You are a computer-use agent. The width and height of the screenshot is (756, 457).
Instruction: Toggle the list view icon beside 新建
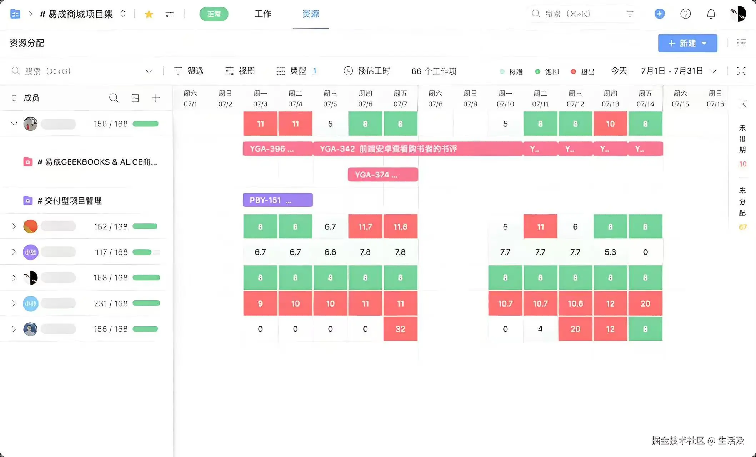click(741, 43)
